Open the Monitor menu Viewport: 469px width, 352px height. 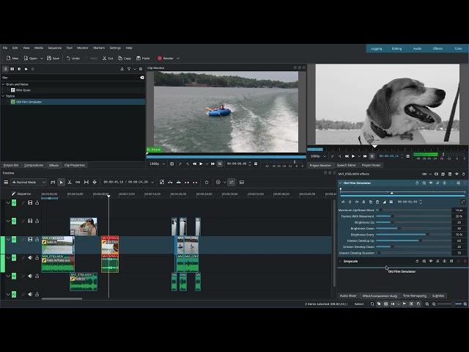tap(83, 48)
